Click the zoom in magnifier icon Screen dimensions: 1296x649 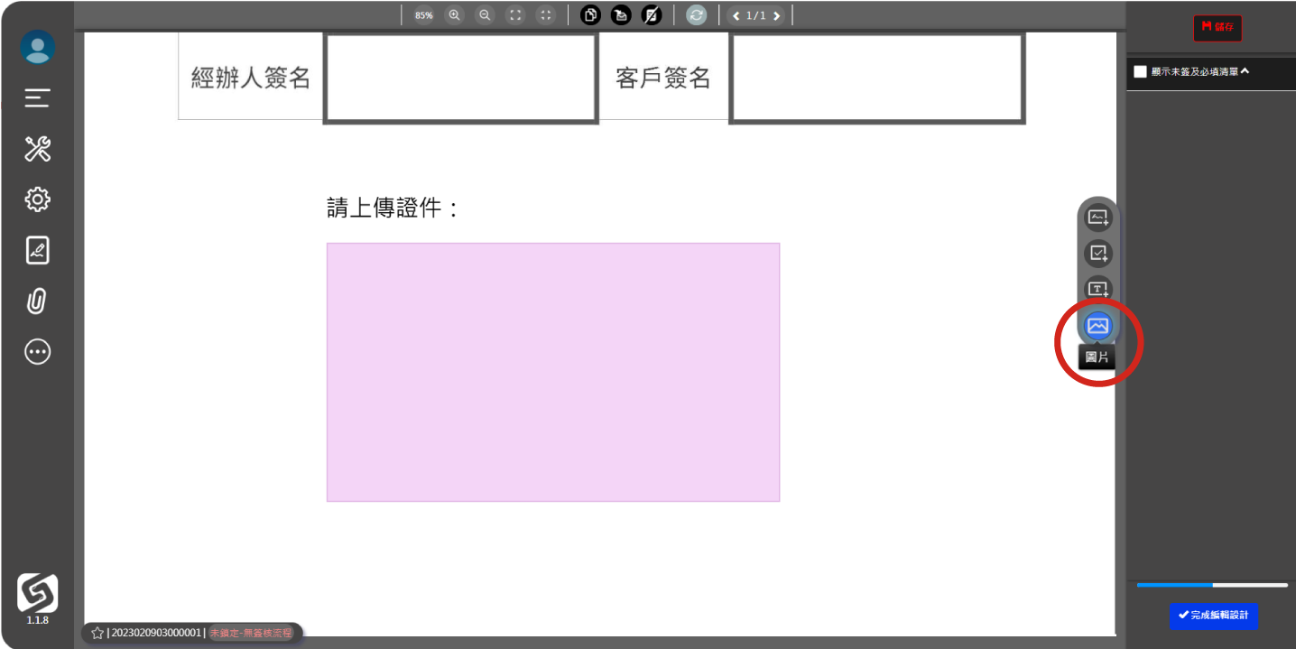tap(454, 15)
